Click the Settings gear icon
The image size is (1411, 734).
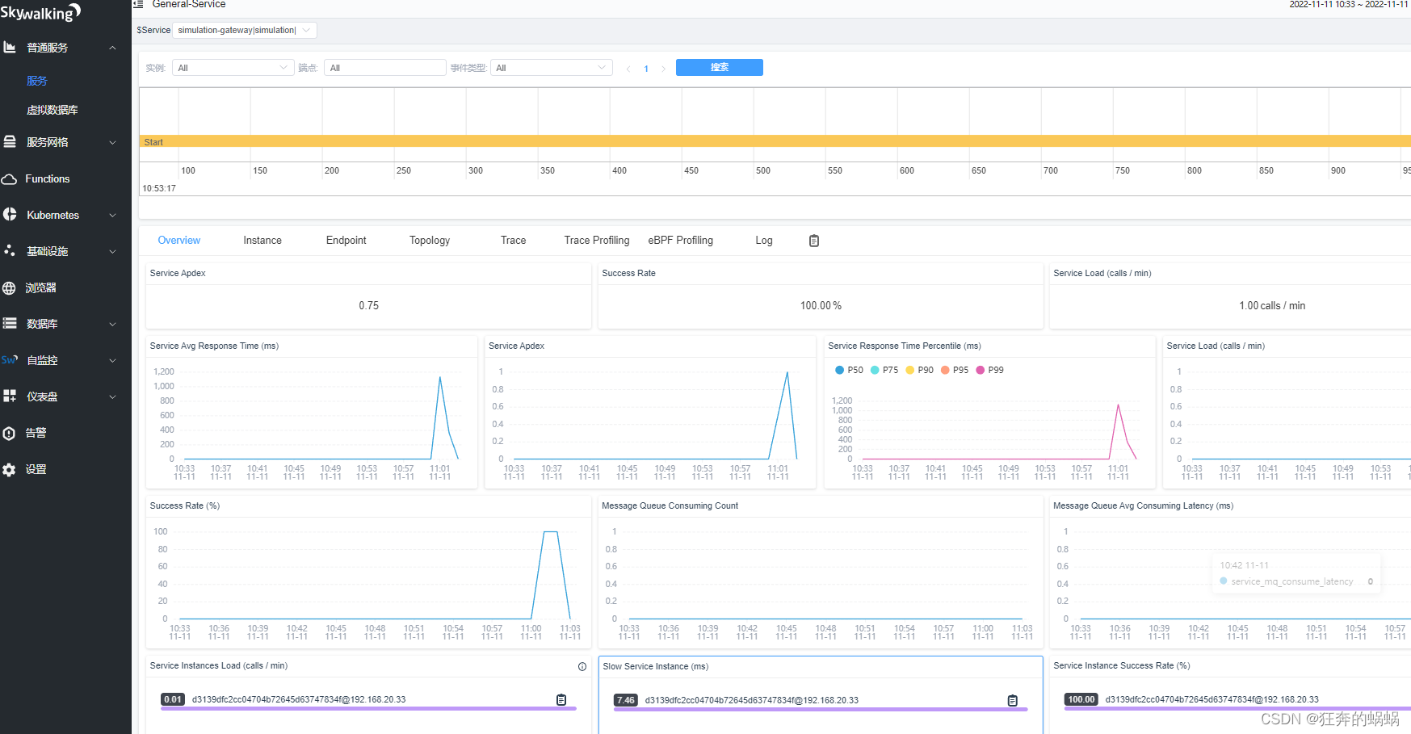pyautogui.click(x=10, y=469)
